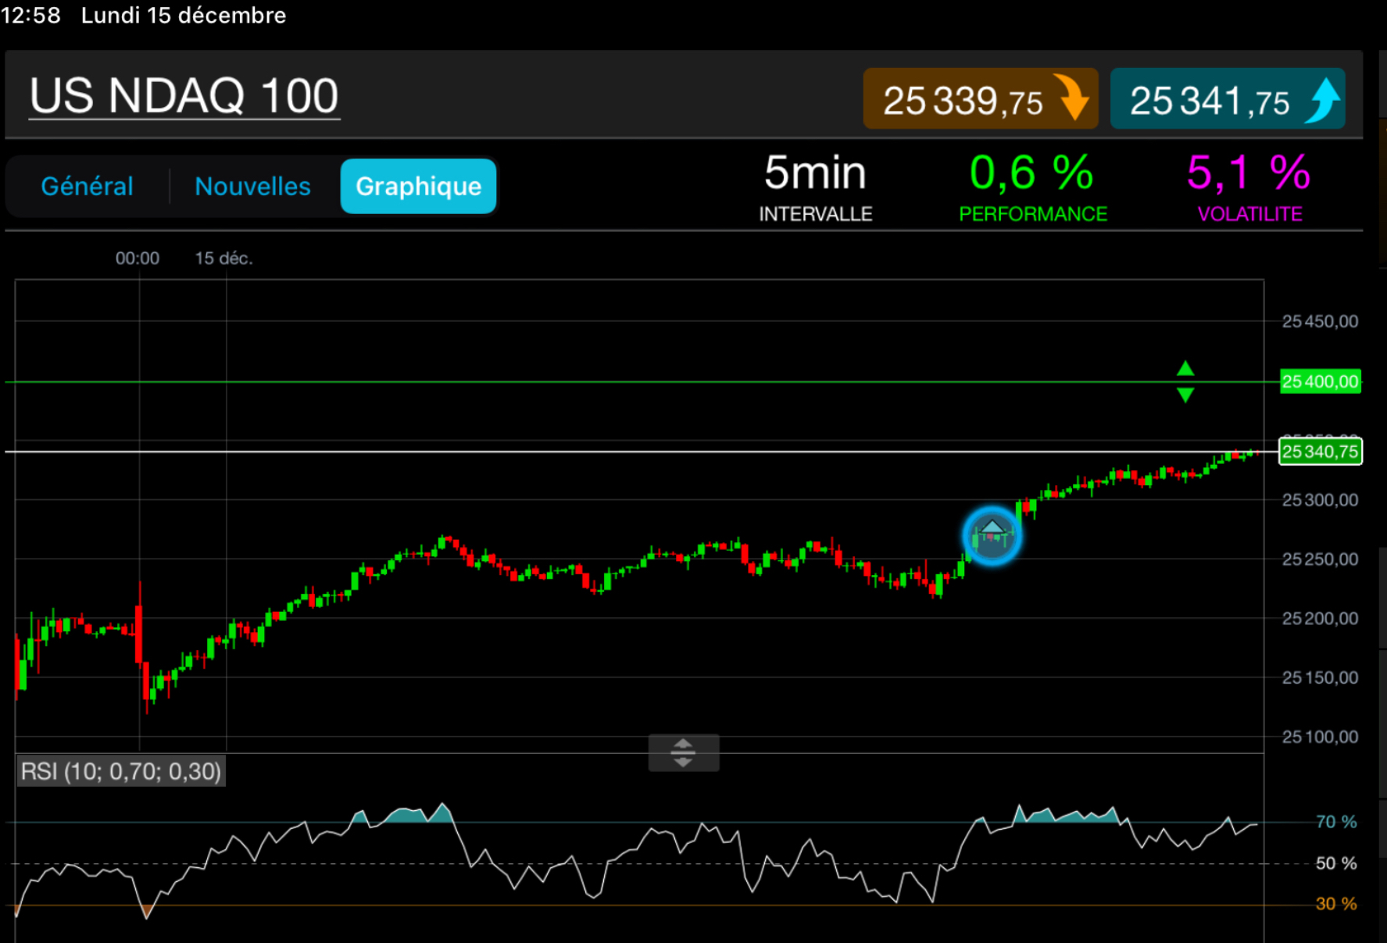This screenshot has height=943, width=1387.
Task: Select the Graphique tab
Action: (419, 186)
